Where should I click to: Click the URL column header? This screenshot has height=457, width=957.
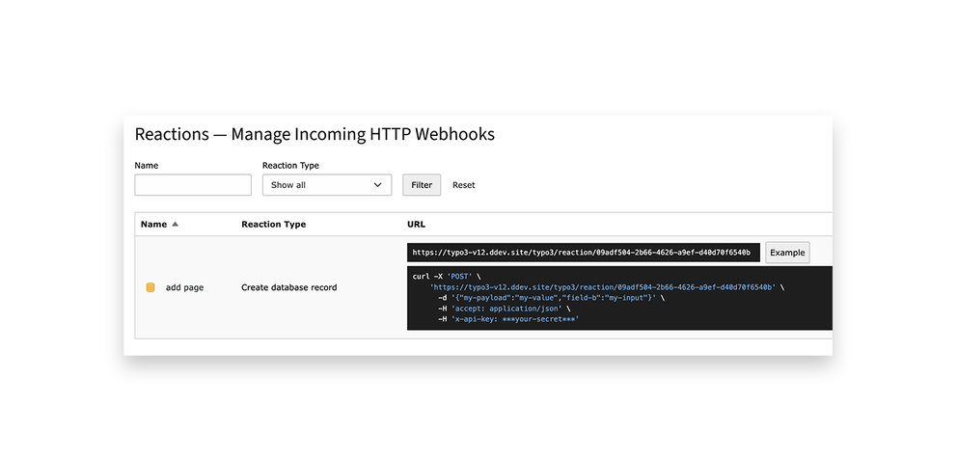pyautogui.click(x=416, y=224)
